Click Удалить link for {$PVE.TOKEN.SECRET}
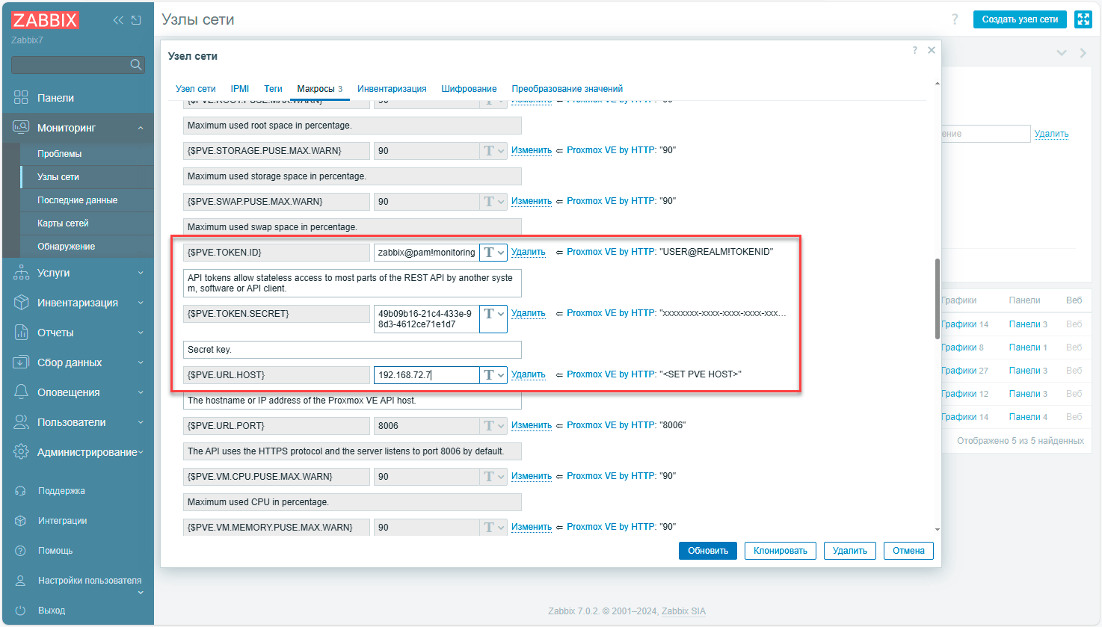 [529, 313]
